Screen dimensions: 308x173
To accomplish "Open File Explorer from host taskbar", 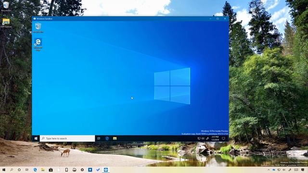I will [43, 170].
